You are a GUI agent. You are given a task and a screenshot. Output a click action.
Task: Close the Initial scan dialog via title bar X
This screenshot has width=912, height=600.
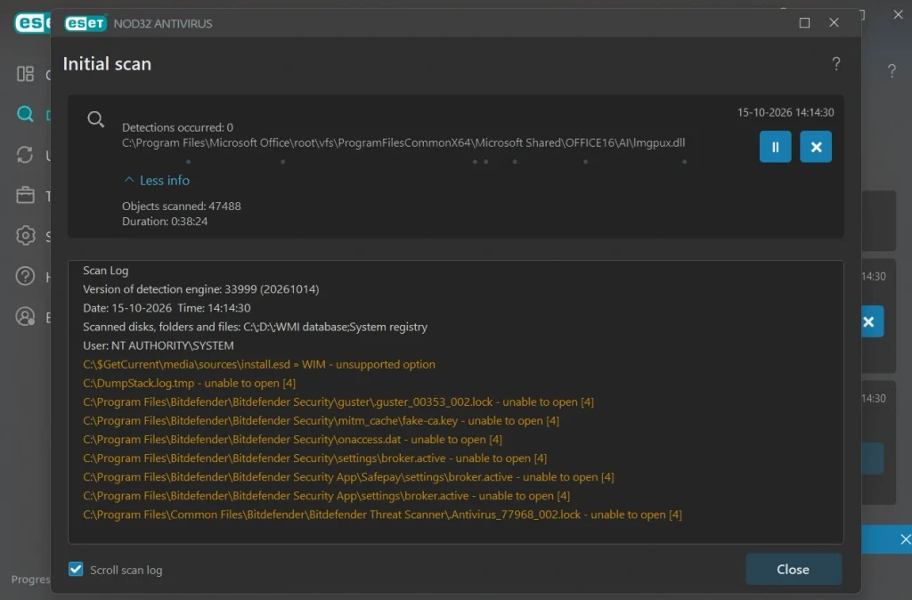[834, 22]
